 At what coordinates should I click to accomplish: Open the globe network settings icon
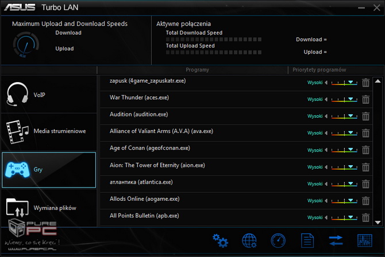[x=249, y=241]
